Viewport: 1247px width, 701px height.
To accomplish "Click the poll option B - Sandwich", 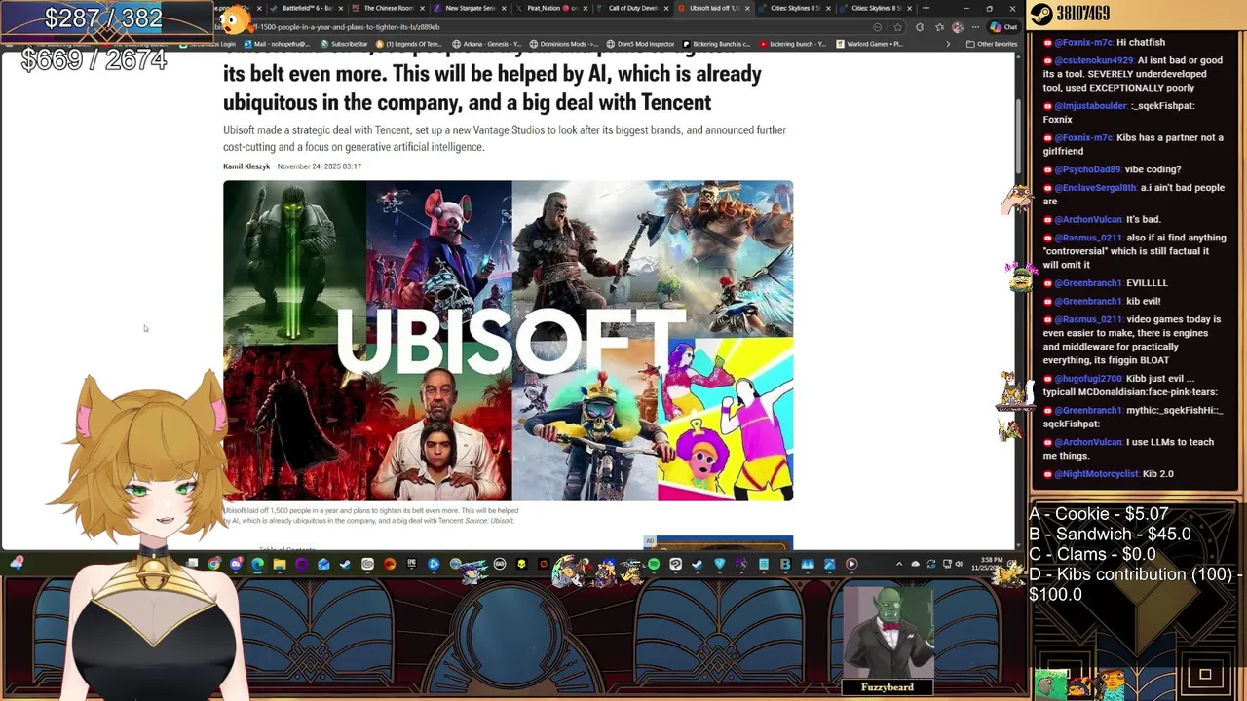I will (1110, 535).
